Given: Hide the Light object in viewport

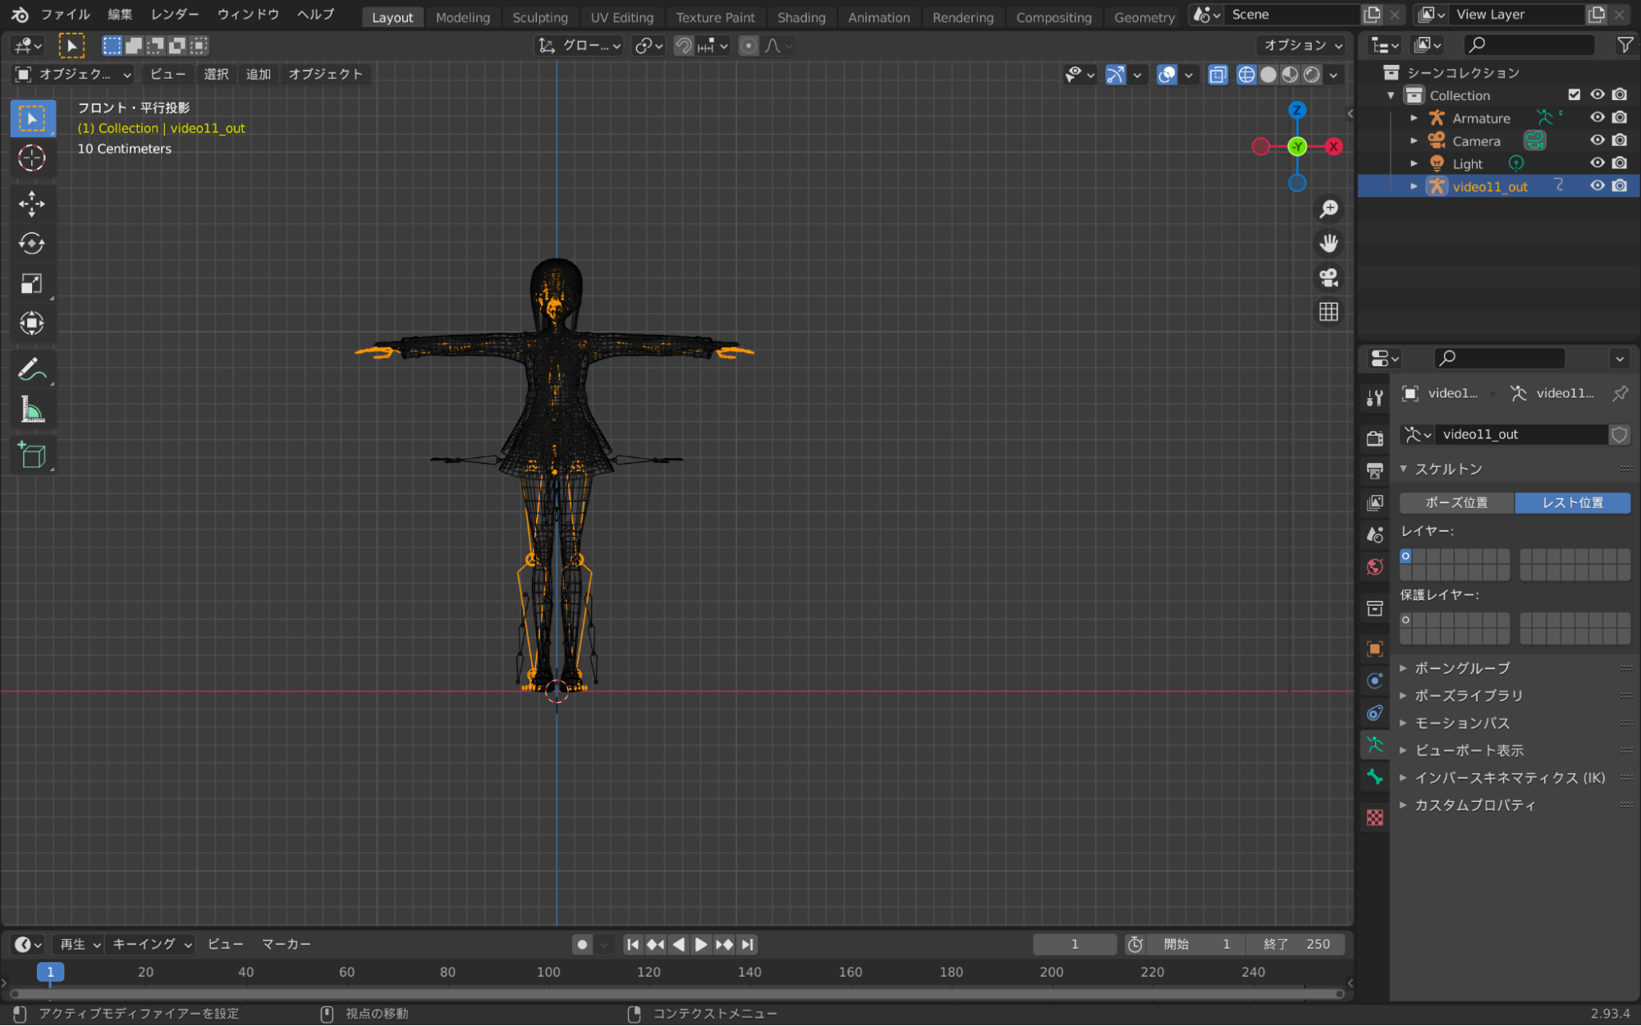Looking at the screenshot, I should [x=1597, y=163].
